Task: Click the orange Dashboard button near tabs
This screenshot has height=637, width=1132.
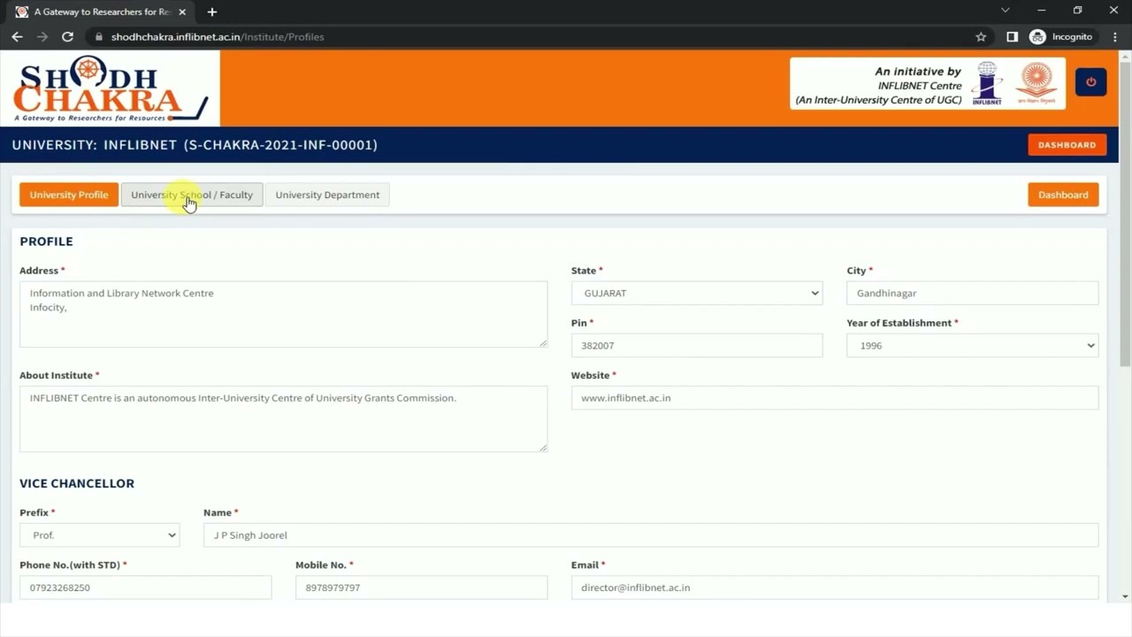Action: (1063, 195)
